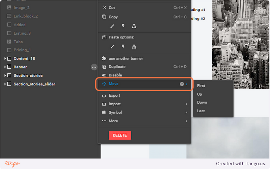Click the help question mark on Move
The image size is (270, 169).
[x=182, y=84]
